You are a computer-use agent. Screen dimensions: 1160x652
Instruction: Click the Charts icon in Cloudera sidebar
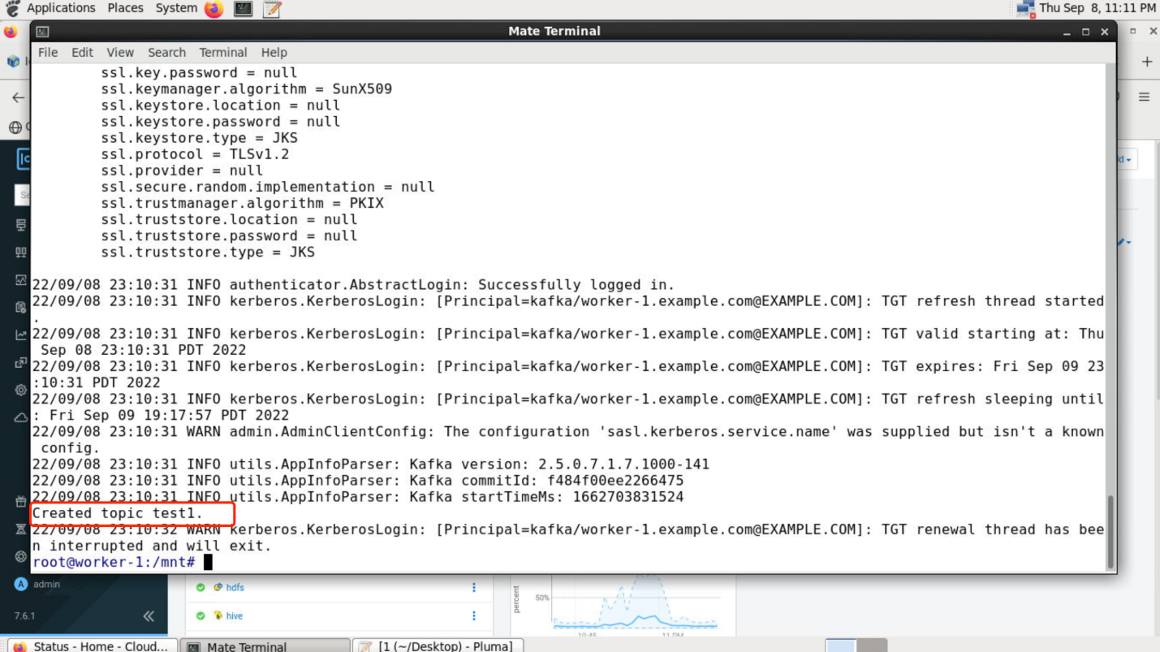(x=21, y=335)
